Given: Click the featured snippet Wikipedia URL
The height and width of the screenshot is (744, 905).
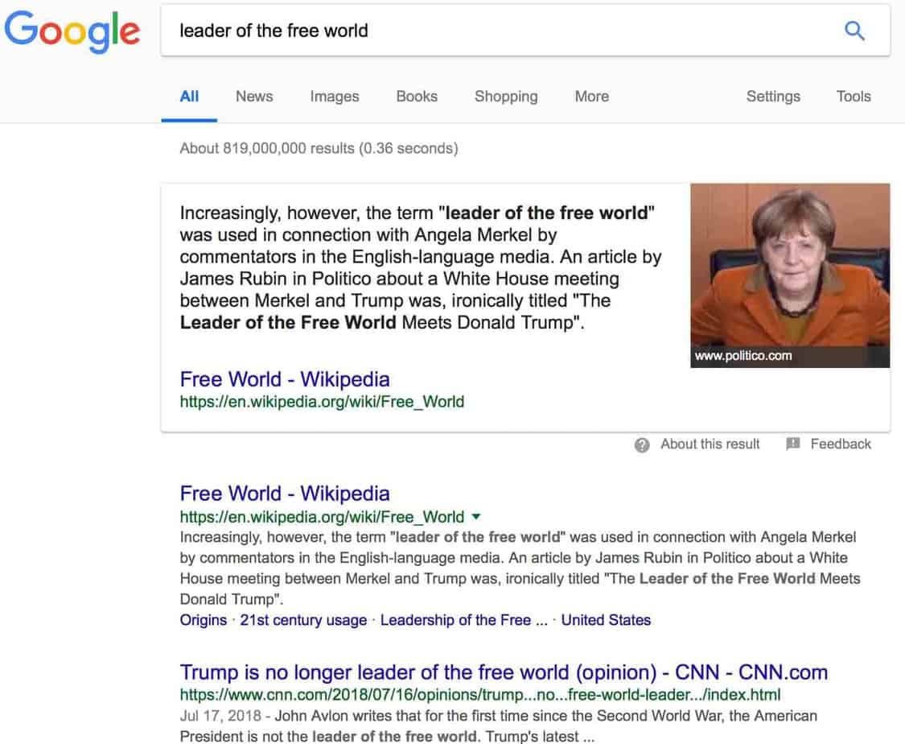Looking at the screenshot, I should pyautogui.click(x=322, y=402).
